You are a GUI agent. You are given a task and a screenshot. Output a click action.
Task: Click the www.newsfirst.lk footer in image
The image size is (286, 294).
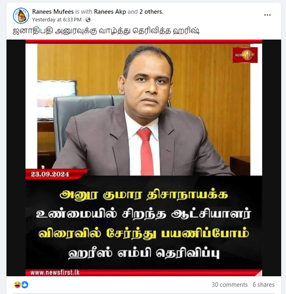(x=55, y=272)
